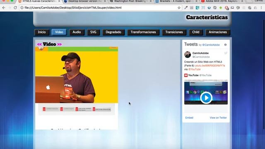Go to the Audio page
Image resolution: width=265 pixels, height=149 pixels.
coord(77,32)
